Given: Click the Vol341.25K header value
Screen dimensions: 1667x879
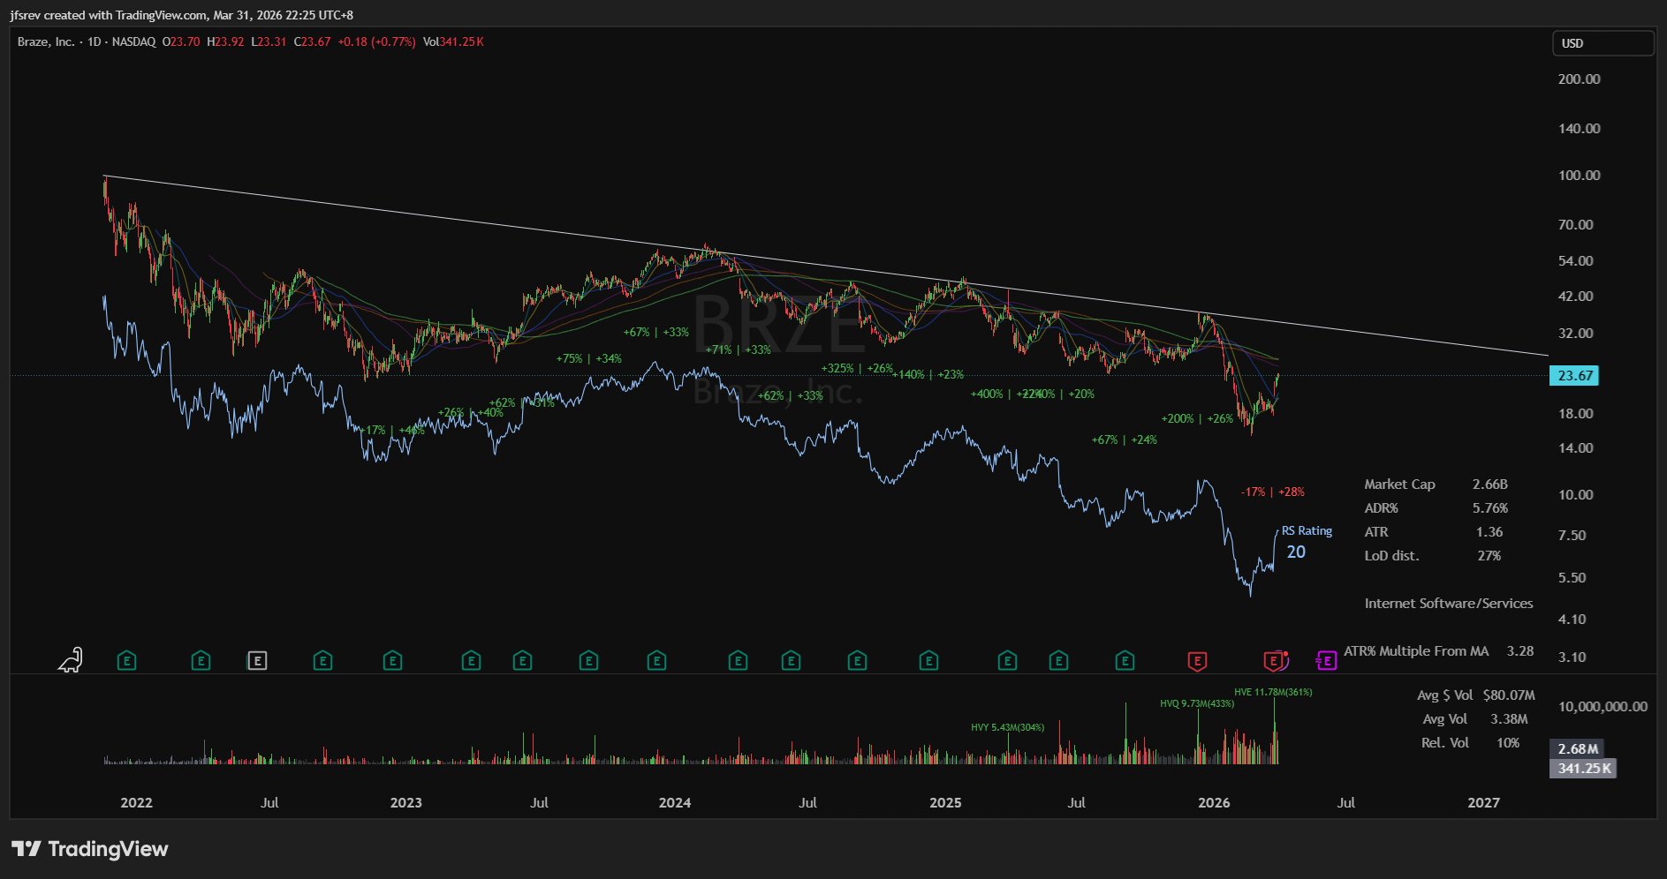Looking at the screenshot, I should coord(453,41).
